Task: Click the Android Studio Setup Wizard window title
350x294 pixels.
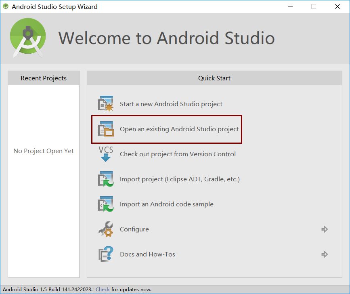Action: tap(54, 7)
